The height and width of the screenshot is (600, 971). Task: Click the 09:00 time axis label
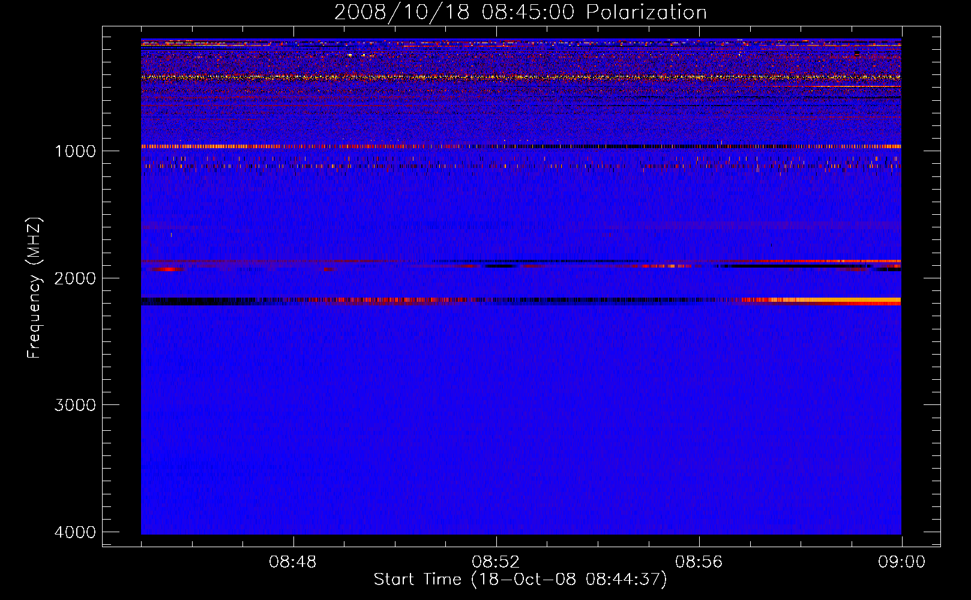pos(901,562)
